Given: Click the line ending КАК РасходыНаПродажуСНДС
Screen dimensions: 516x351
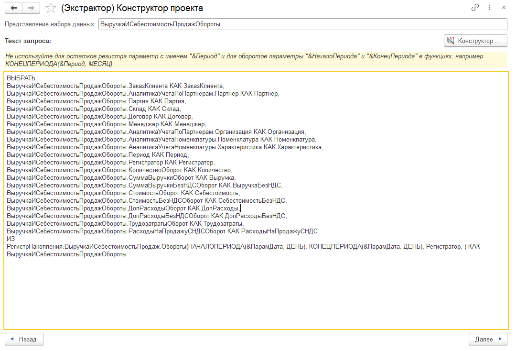Looking at the screenshot, I should pos(162,231).
